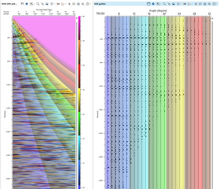The image size is (219, 189).
Task: Open the layers stack icon in the left window
Action: click(47, 4)
